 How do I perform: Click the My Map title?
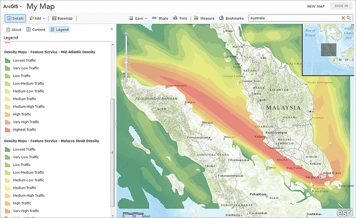pos(41,7)
